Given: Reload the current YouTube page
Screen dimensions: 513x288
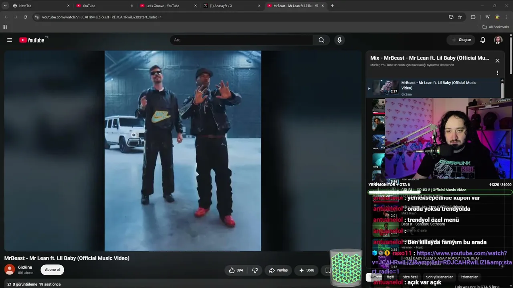Looking at the screenshot, I should click(x=25, y=17).
